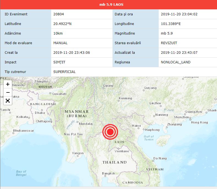The height and width of the screenshot is (189, 217).
Task: Zoom out on the map
Action: 8,92
